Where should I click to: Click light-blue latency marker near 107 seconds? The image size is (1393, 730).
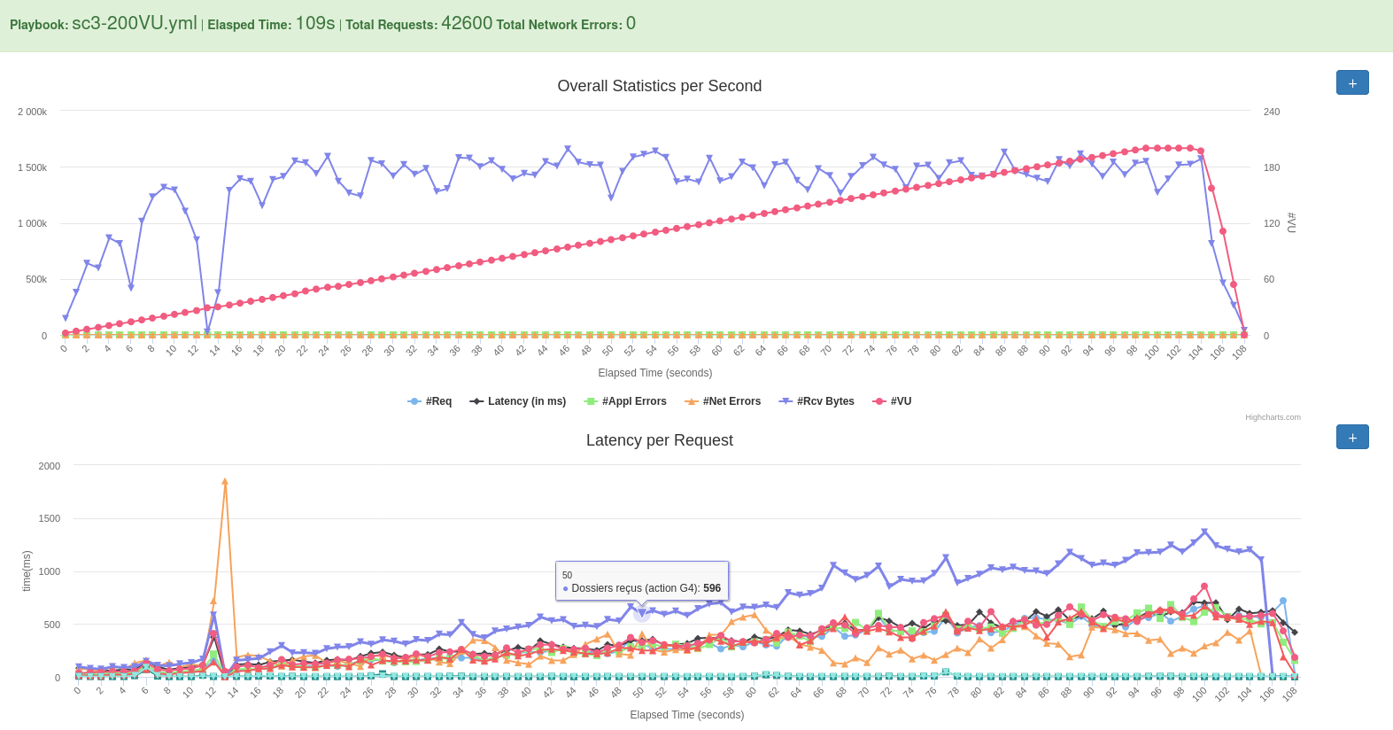1282,602
